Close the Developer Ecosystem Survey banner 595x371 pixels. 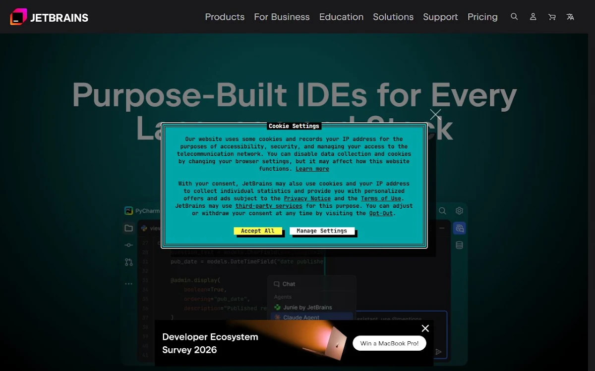point(425,328)
